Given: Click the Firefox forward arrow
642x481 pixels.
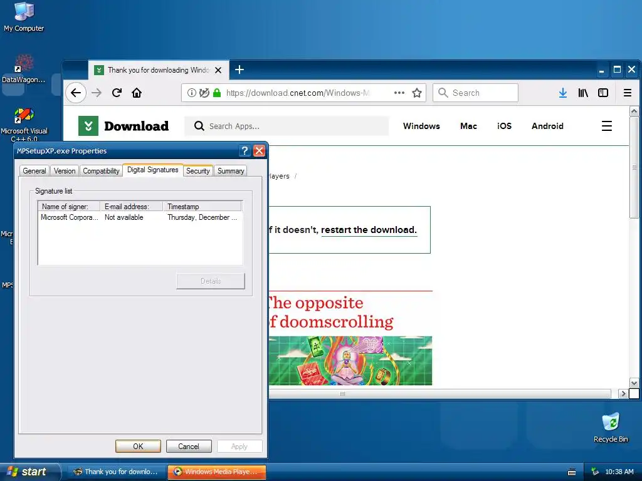Looking at the screenshot, I should (x=97, y=93).
